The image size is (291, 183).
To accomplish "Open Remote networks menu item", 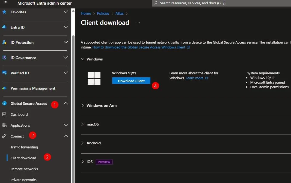I will point(24,169).
